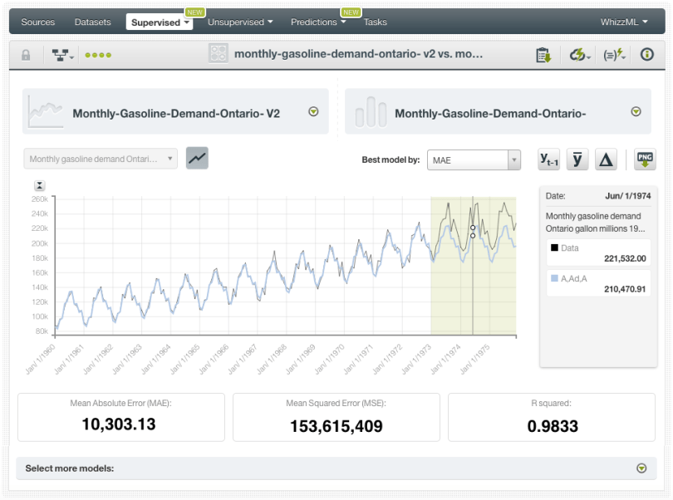The width and height of the screenshot is (673, 500).
Task: Click the scripting lightning formula icon
Action: tap(615, 55)
